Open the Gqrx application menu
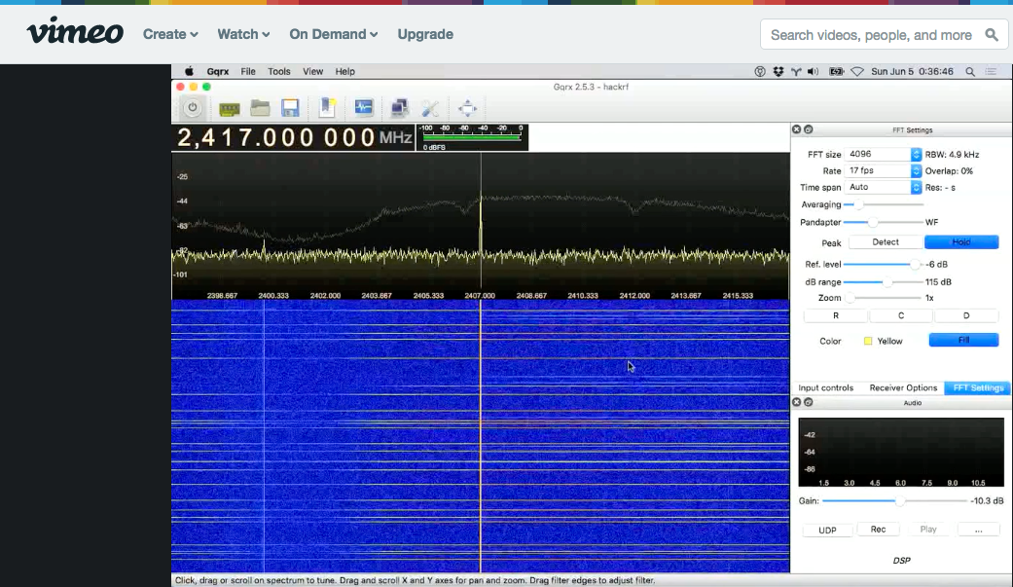The height and width of the screenshot is (587, 1013). pos(218,72)
